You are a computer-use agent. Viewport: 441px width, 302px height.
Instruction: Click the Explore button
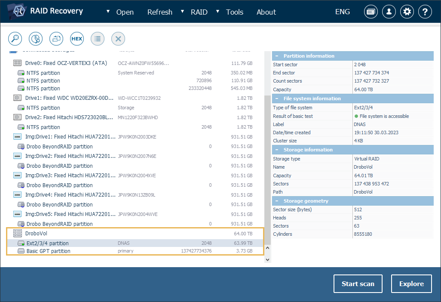point(411,284)
